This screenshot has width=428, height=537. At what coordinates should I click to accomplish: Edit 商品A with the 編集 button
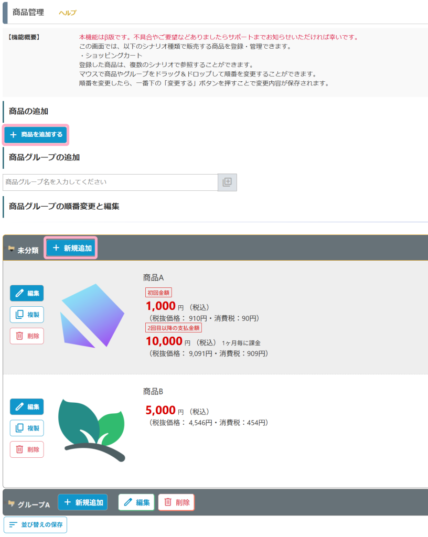27,293
